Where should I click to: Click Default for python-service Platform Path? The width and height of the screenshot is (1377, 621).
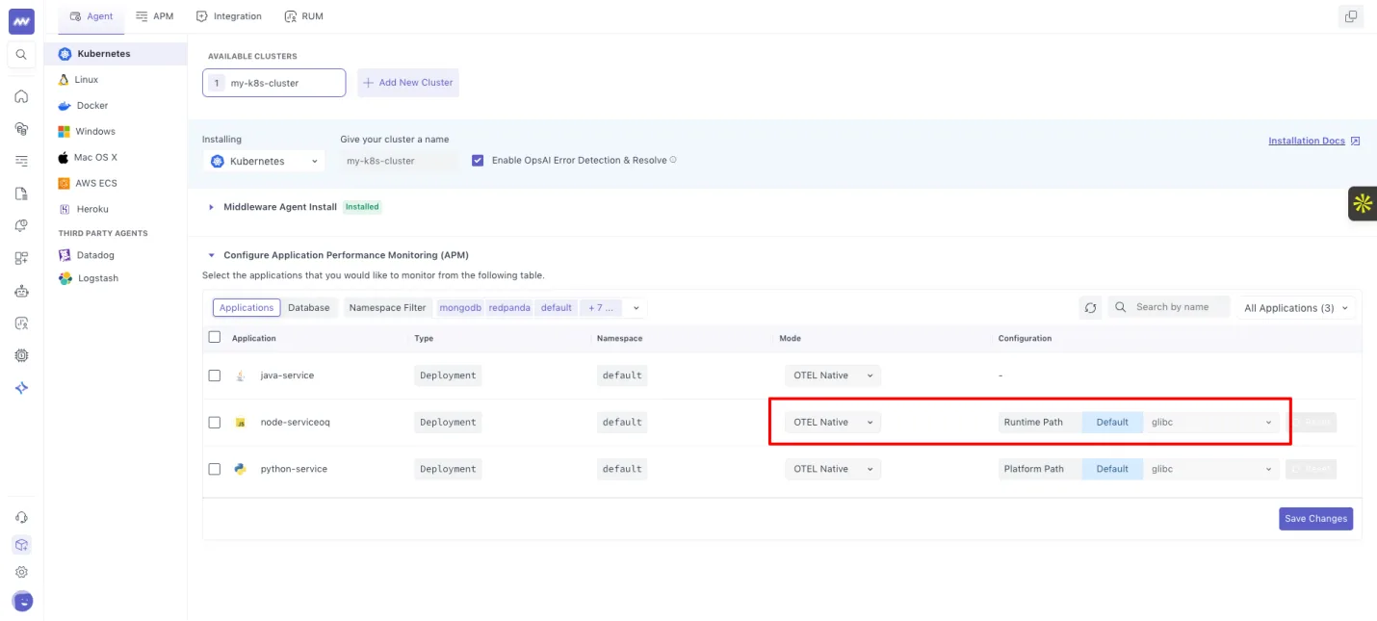click(1112, 469)
